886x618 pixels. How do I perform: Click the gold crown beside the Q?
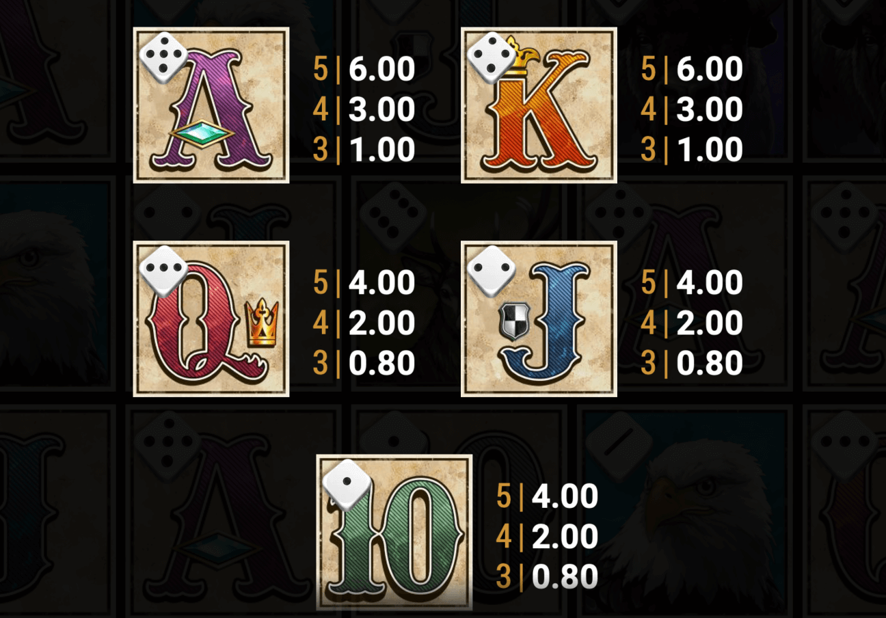point(262,323)
